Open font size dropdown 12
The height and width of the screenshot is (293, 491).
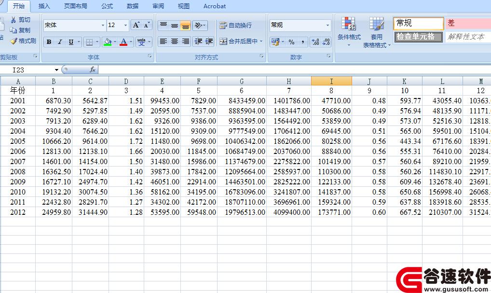click(125, 25)
